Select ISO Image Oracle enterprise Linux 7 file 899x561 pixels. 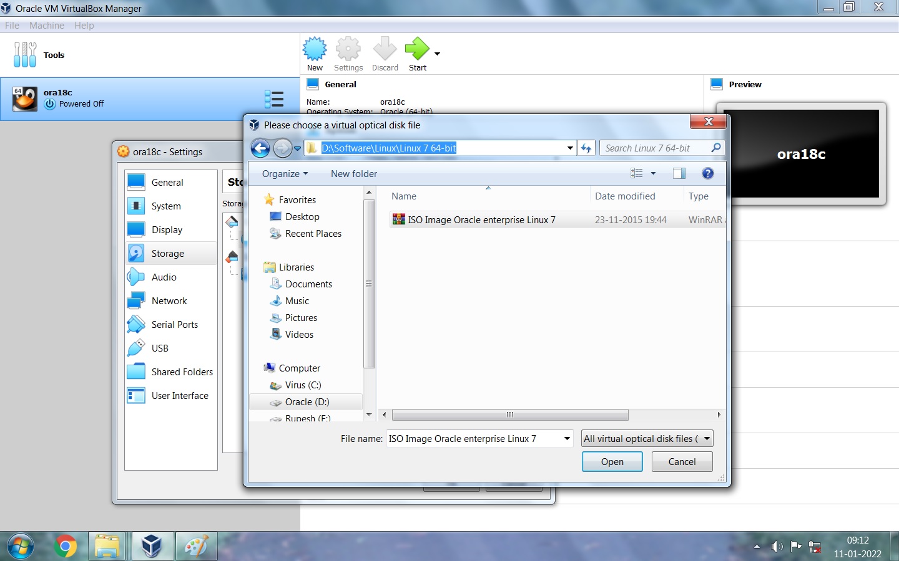(557, 219)
